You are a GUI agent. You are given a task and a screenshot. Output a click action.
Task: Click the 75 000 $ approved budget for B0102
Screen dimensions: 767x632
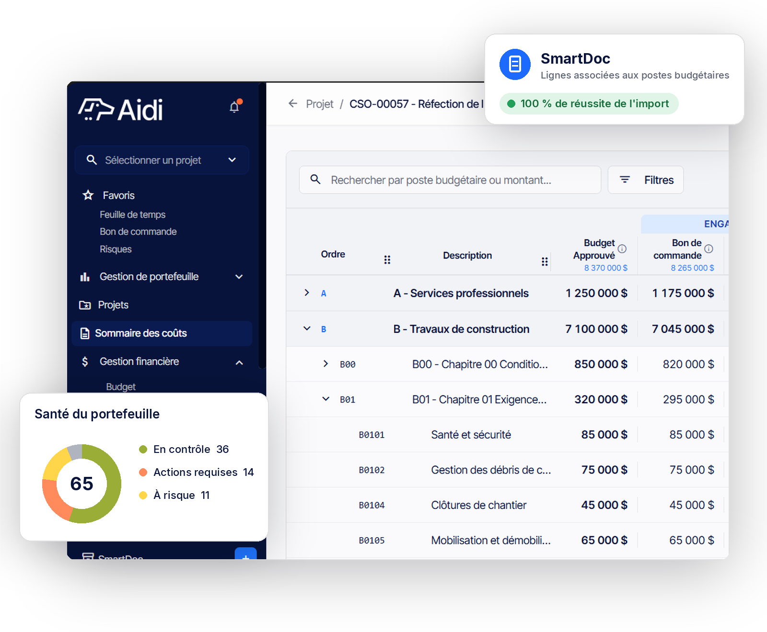coord(604,470)
